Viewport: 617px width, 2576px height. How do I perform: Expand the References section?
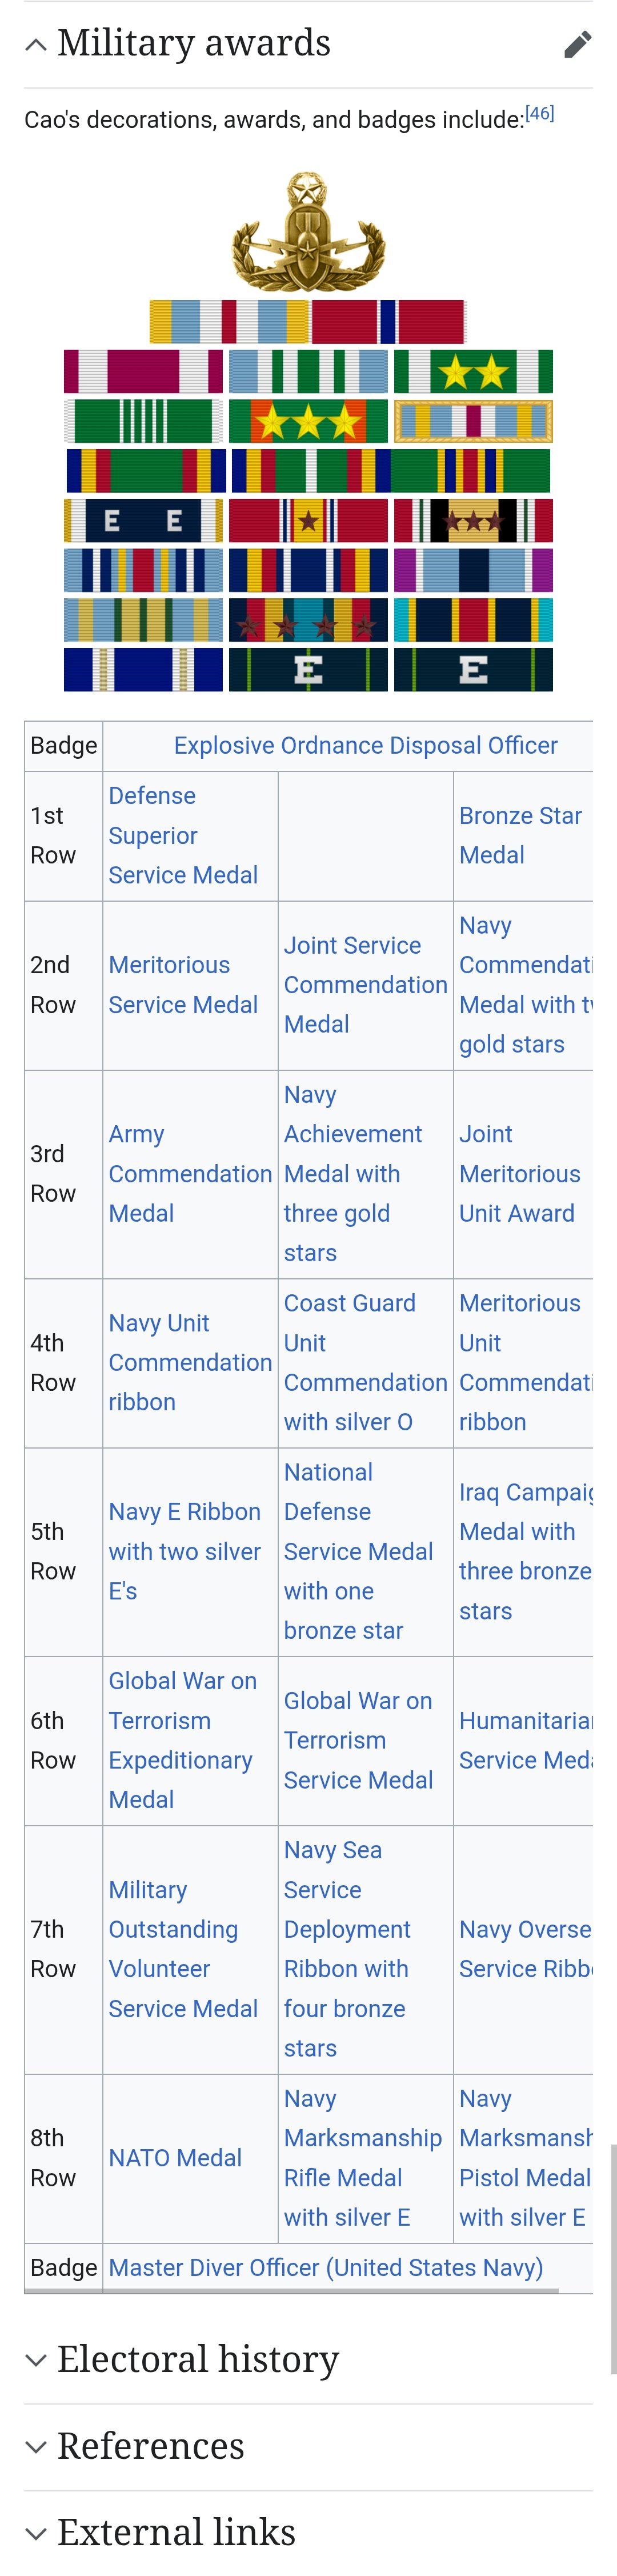36,2446
